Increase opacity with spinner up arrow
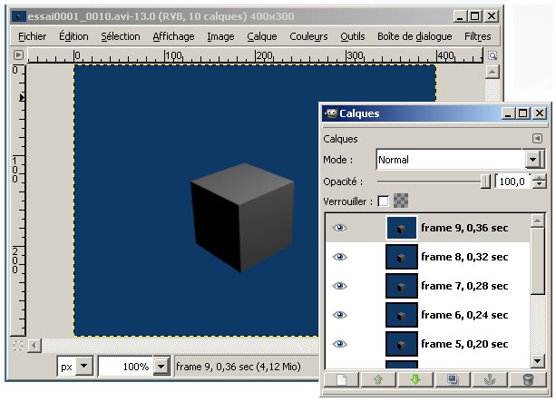This screenshot has width=556, height=402. pyautogui.click(x=540, y=178)
